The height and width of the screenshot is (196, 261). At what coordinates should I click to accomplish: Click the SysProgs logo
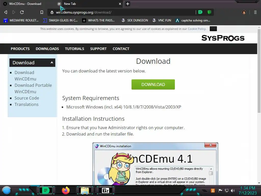click(x=223, y=38)
